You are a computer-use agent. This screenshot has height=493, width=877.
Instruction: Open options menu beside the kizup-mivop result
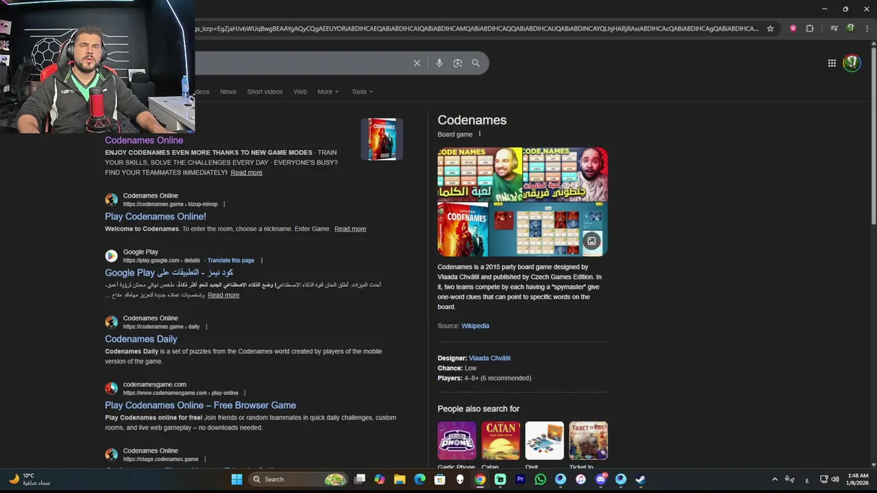tap(224, 204)
